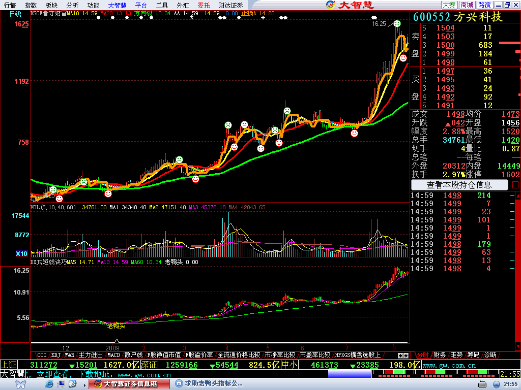Image resolution: width=521 pixels, height=390 pixels.
Task: Switch to the 散户线 tab
Action: (x=134, y=355)
